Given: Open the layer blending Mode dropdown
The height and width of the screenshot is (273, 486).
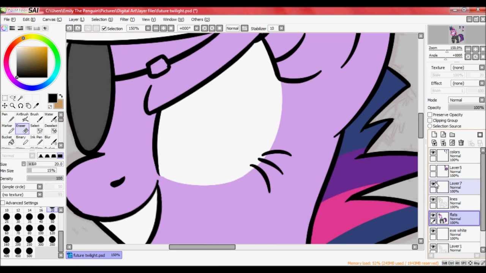Looking at the screenshot, I should point(482,100).
